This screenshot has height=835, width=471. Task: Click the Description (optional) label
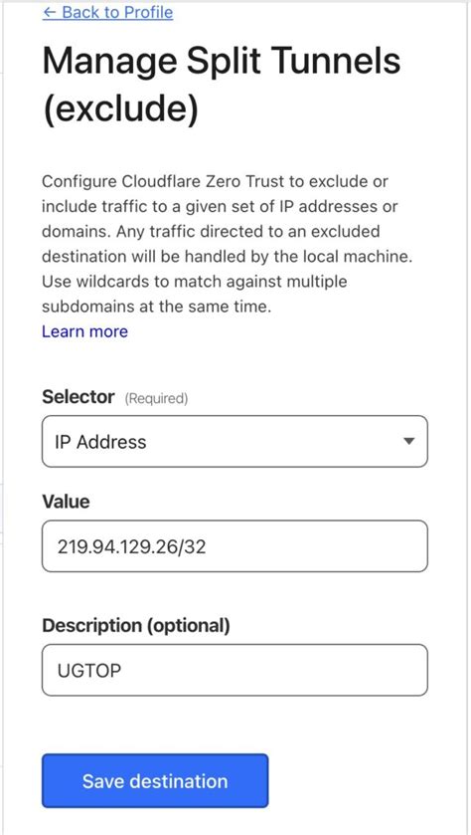point(136,626)
